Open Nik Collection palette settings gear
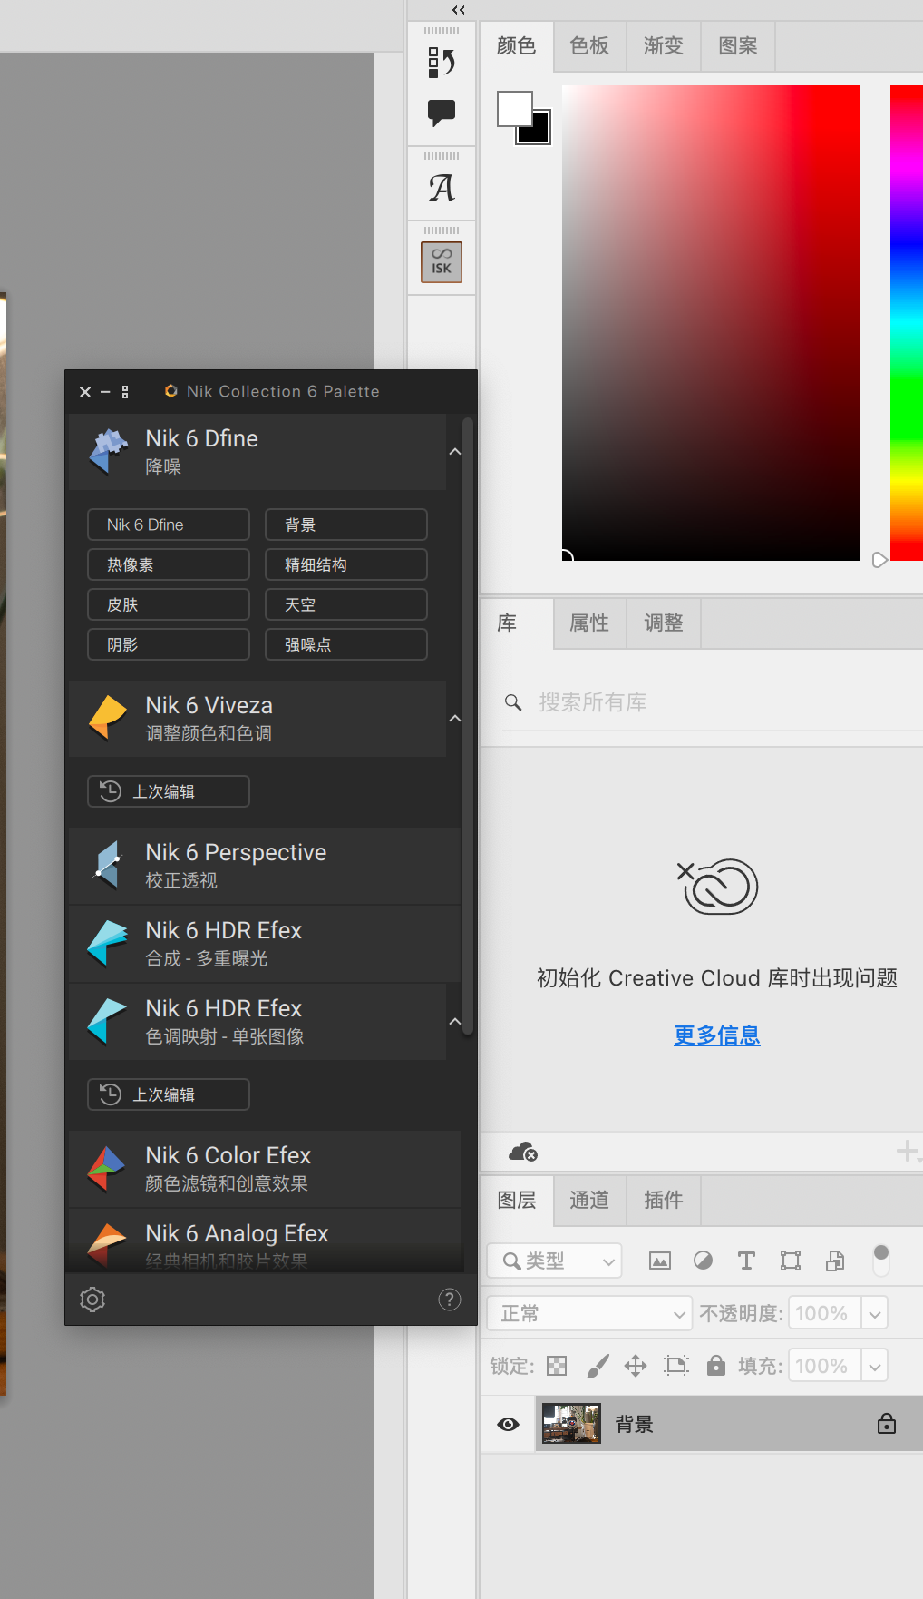The width and height of the screenshot is (923, 1599). (92, 1300)
